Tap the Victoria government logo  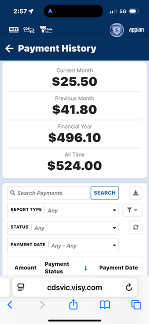46,30
